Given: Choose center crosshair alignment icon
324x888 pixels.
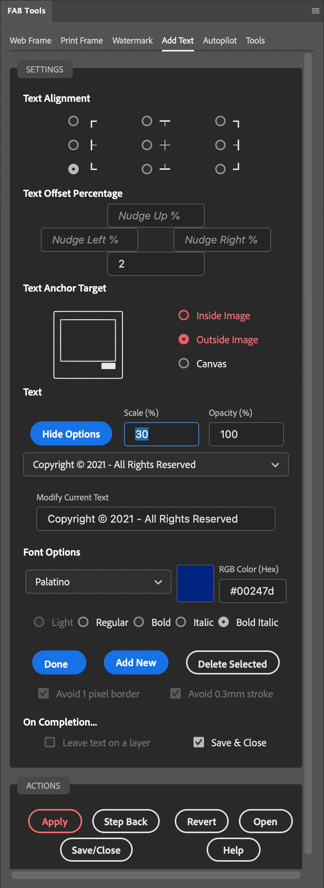Looking at the screenshot, I should [x=165, y=145].
